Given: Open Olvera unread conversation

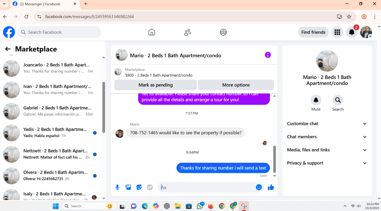Looking at the screenshot, I should pos(51,175).
